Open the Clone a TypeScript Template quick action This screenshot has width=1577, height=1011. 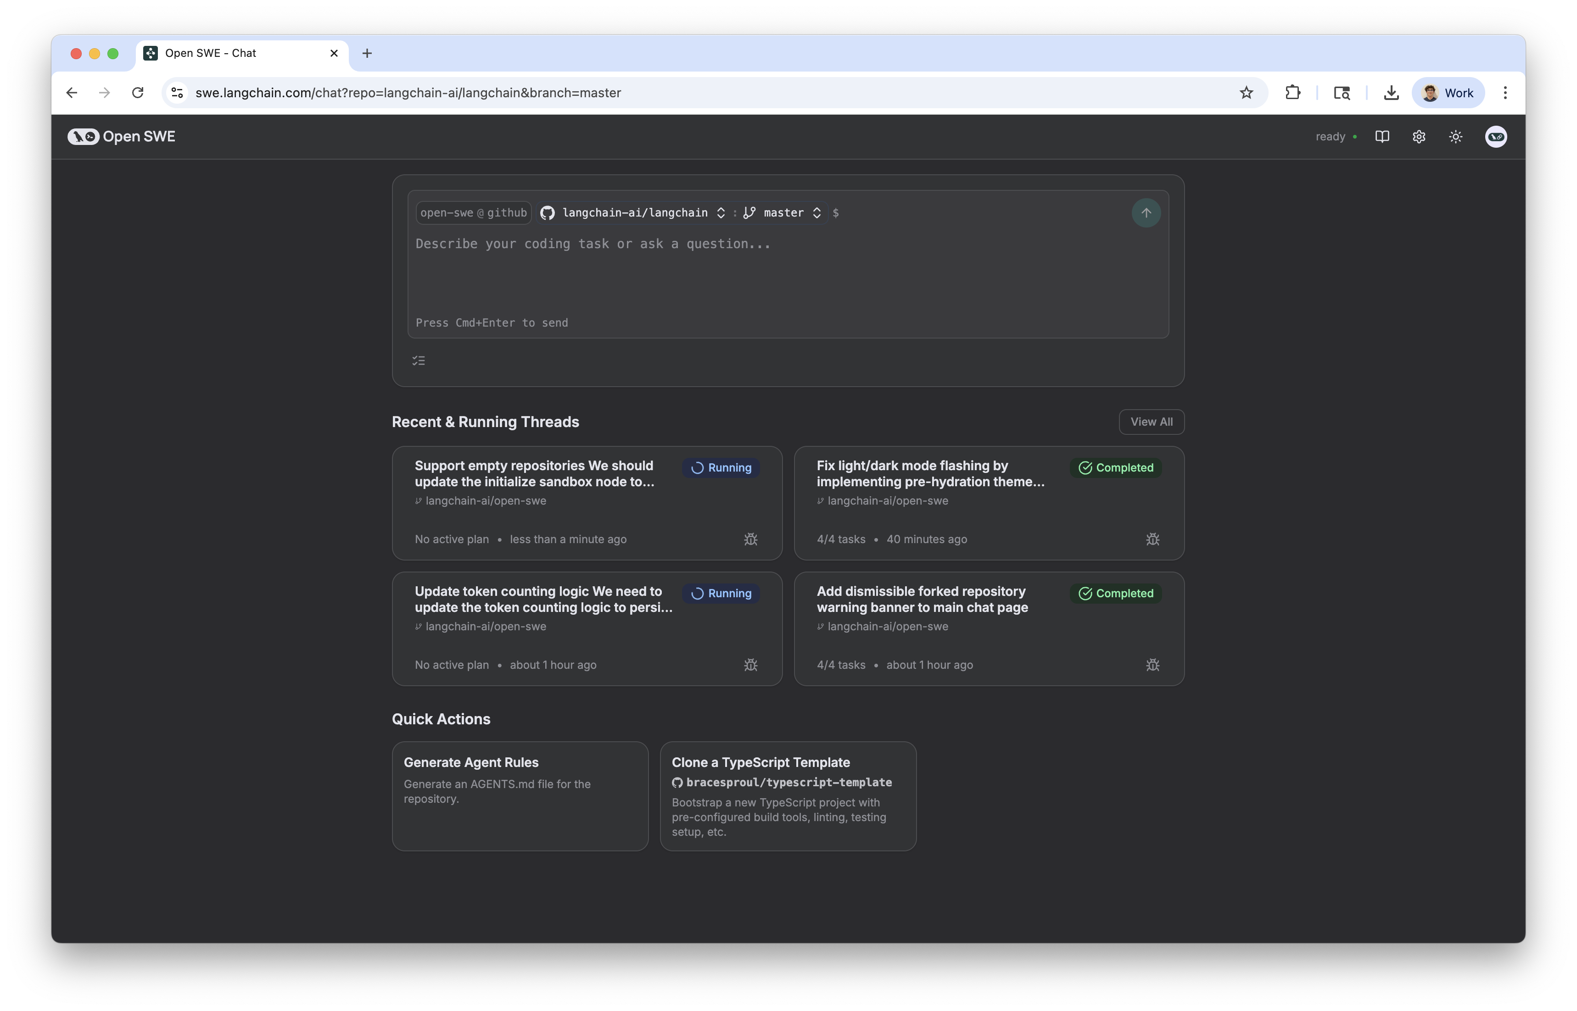tap(788, 796)
